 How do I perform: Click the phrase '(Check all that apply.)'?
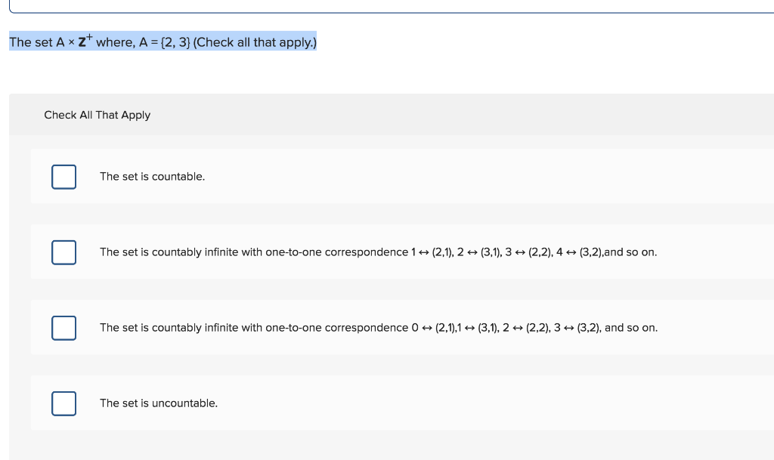pos(254,42)
